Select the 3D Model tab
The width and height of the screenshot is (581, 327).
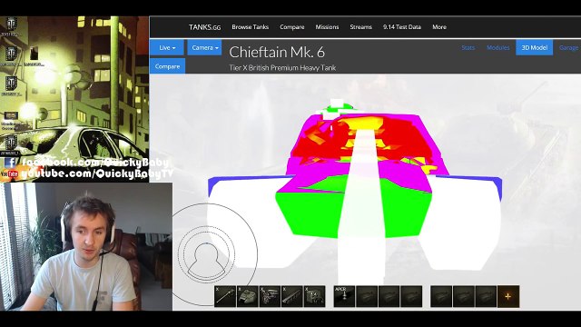pos(535,47)
